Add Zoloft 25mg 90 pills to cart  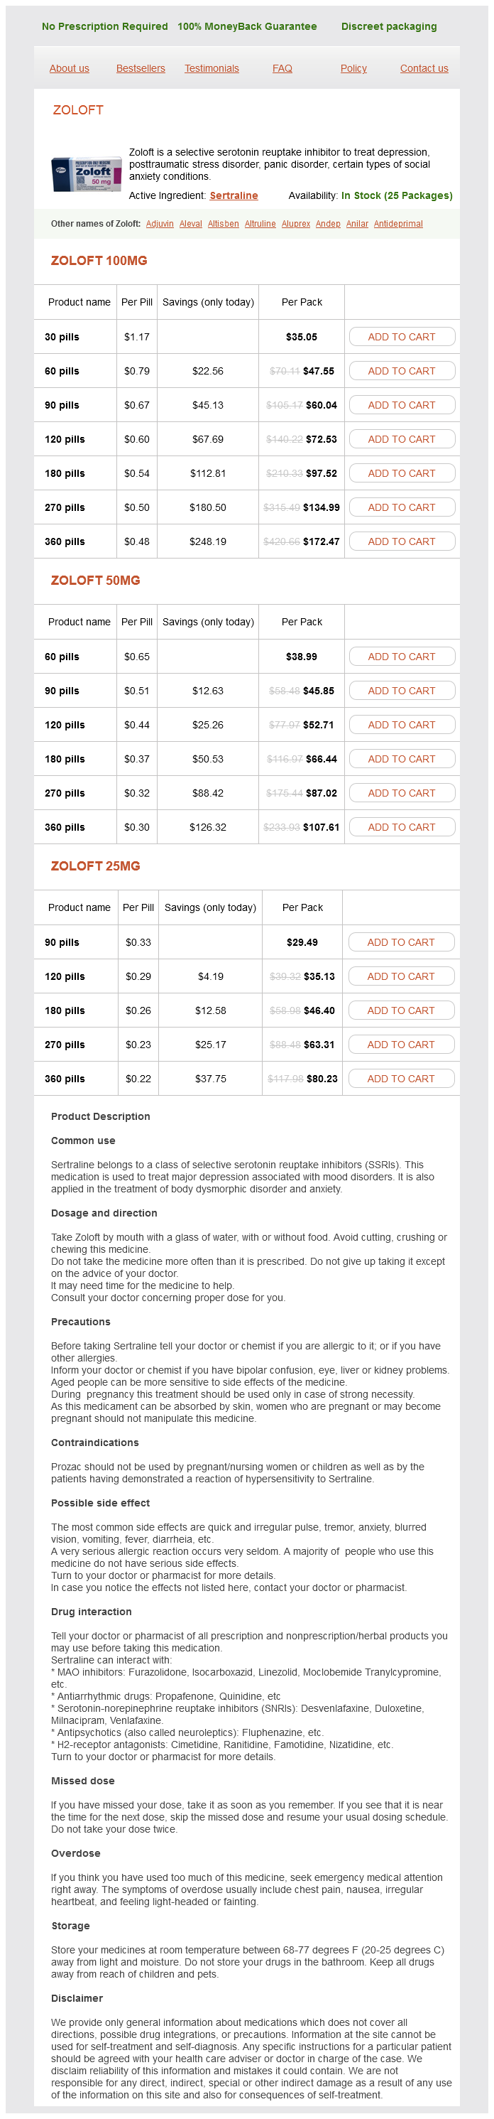coord(400,942)
